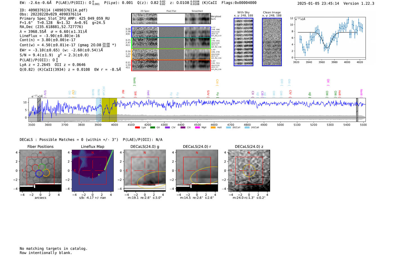Select the orange HeII legend swatch
Screen dimensions: 394x268
[x=213, y=128]
